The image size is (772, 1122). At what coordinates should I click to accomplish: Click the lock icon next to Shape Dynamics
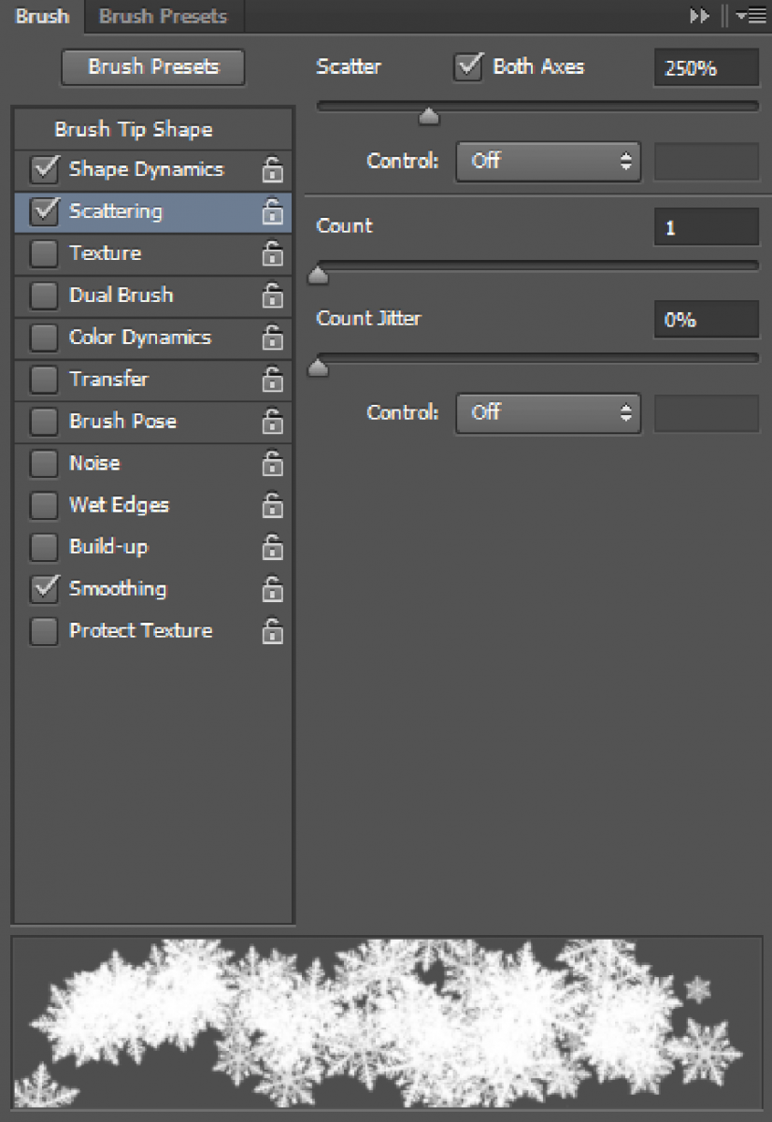[x=272, y=170]
